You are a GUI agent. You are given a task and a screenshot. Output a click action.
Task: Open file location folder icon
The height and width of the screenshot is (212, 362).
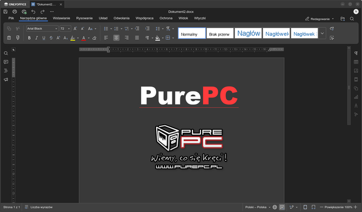(343, 19)
